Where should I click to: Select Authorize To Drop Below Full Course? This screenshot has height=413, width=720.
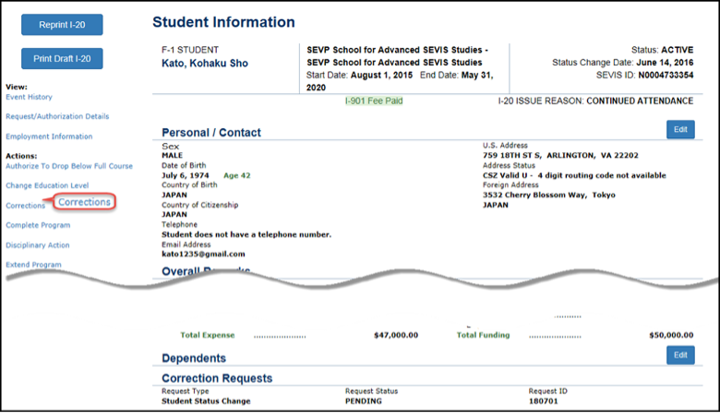69,166
